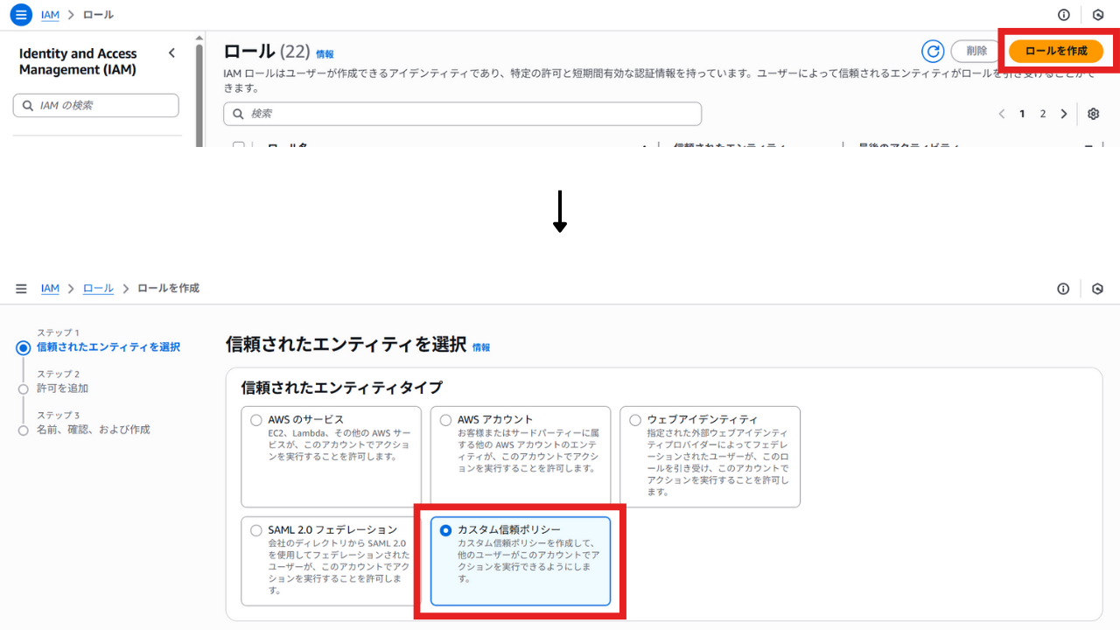Click the 削除 button
The image size is (1120, 630).
click(x=976, y=51)
